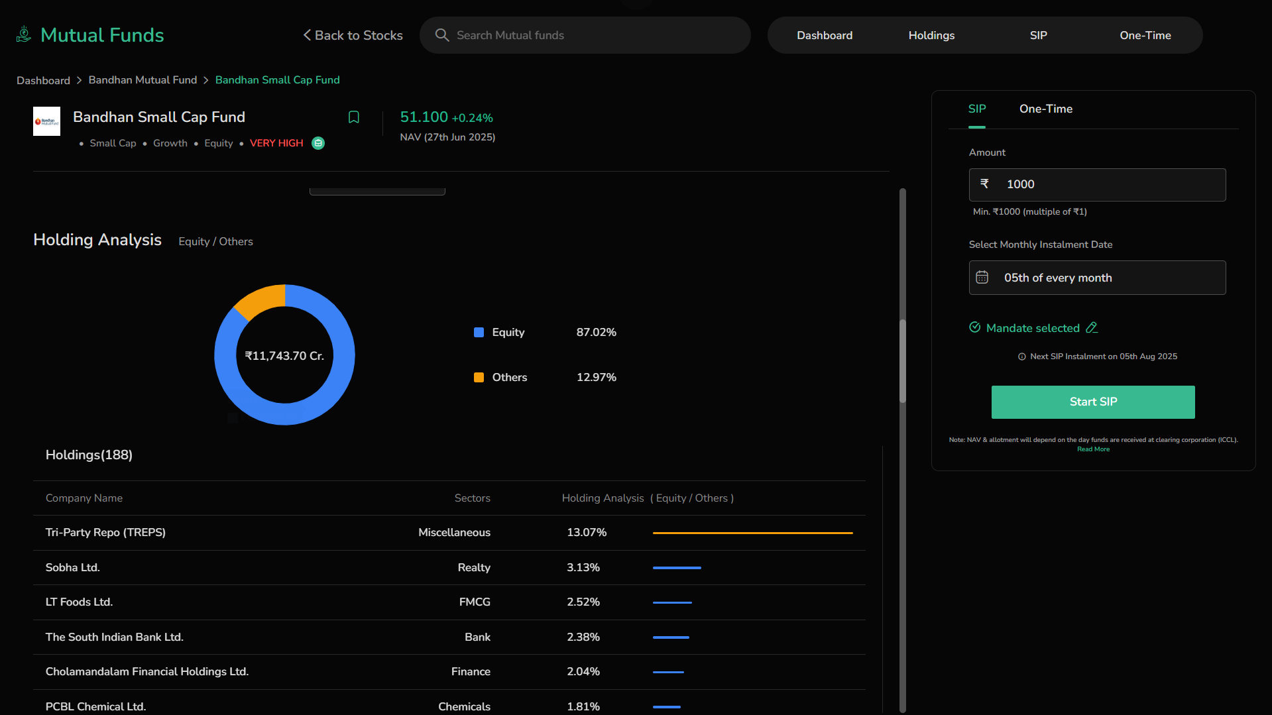Open the SIP tab in top navigation

1038,35
